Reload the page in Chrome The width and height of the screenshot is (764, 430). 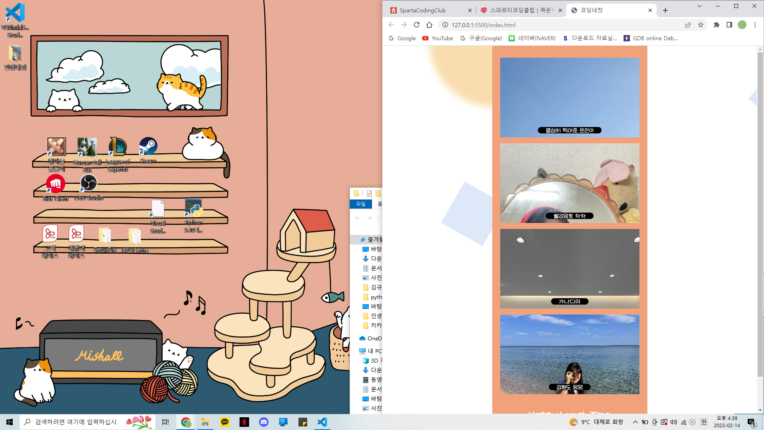[417, 25]
